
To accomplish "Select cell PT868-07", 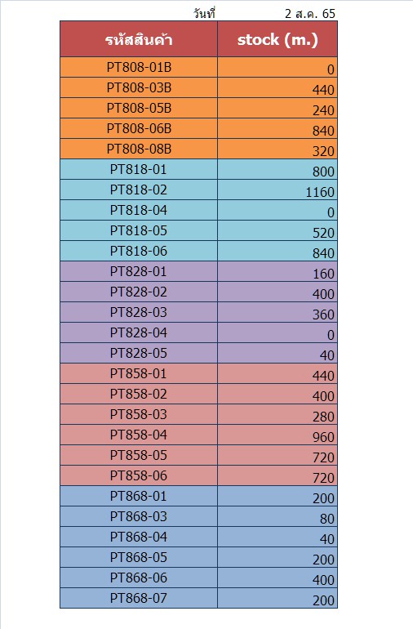I will click(139, 598).
